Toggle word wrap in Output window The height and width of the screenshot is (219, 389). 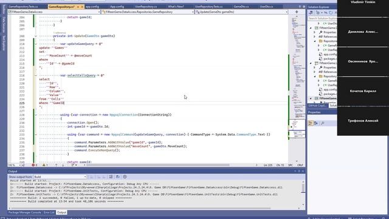point(117,177)
